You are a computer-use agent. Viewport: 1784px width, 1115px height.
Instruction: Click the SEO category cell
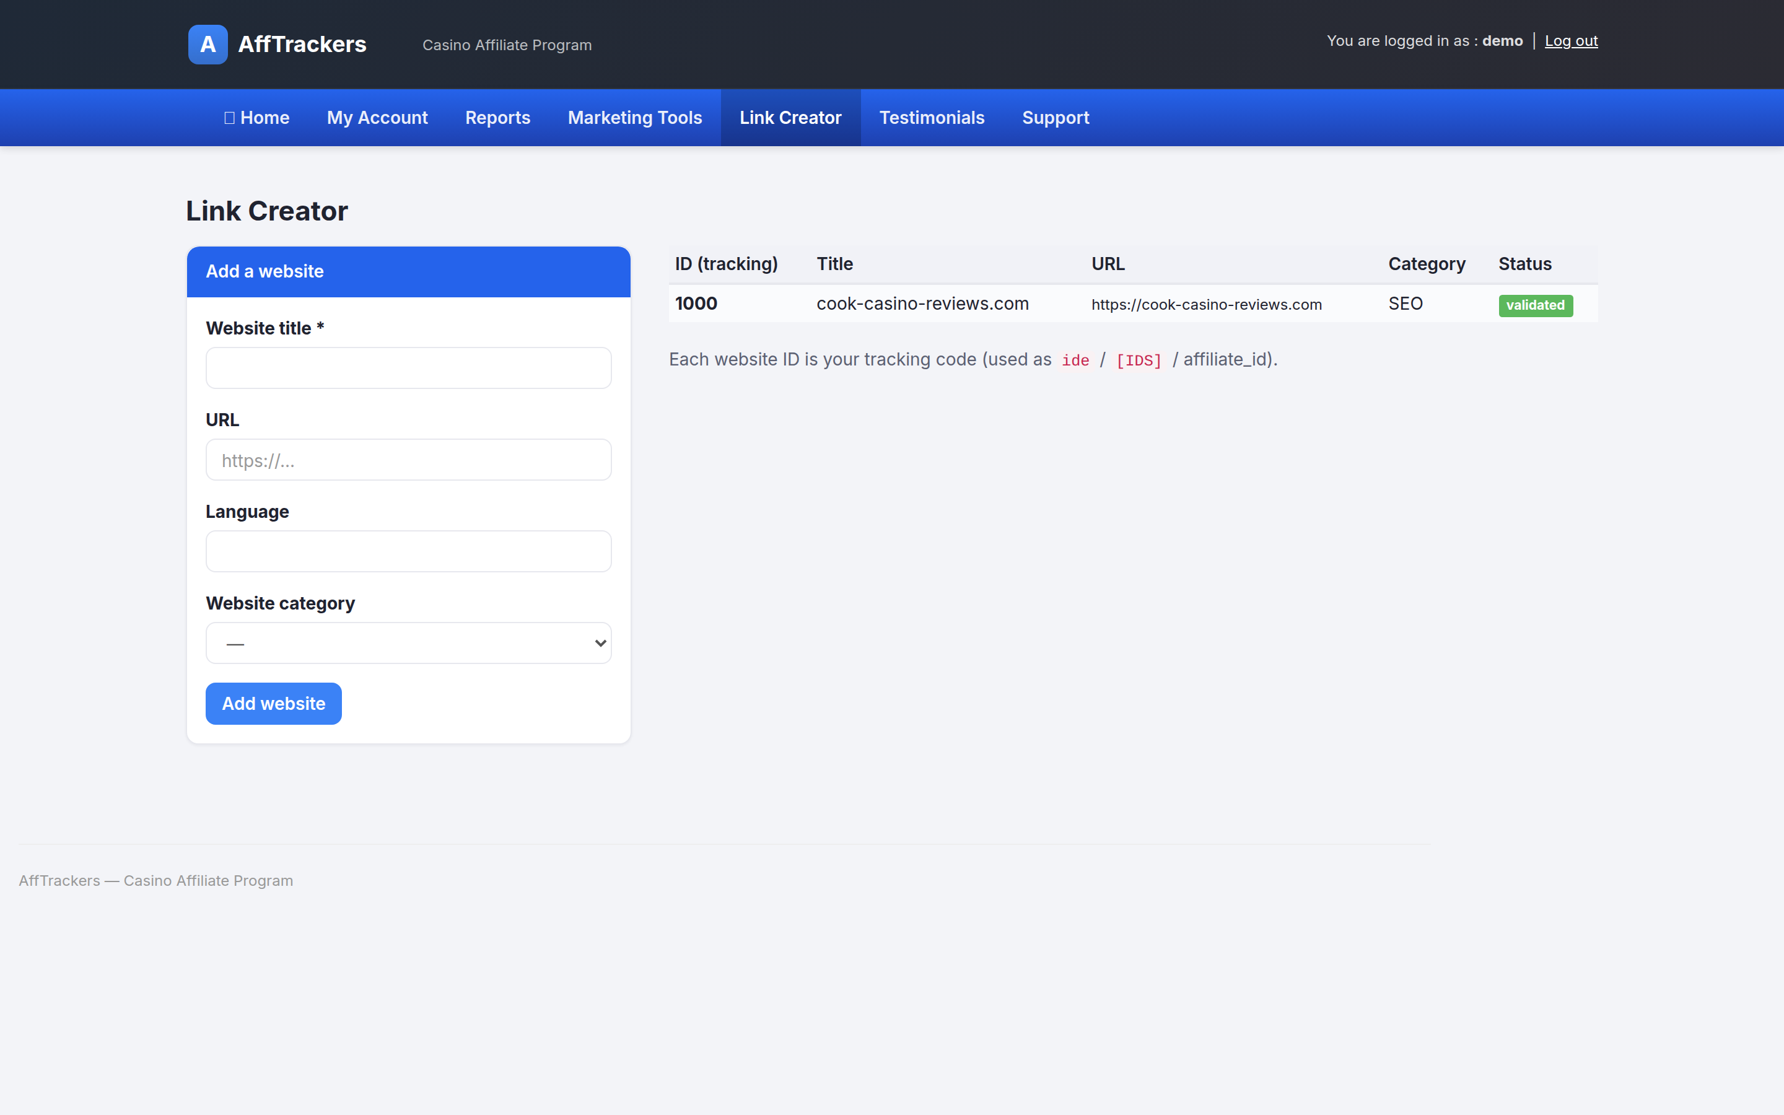click(x=1405, y=304)
